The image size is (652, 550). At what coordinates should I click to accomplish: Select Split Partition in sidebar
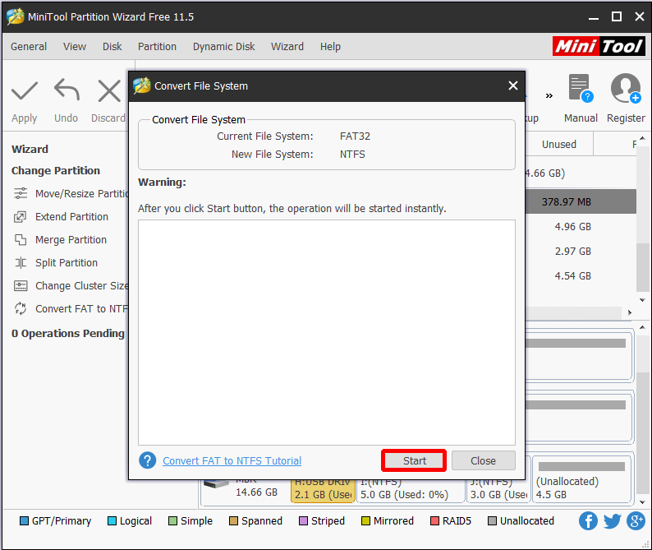tap(56, 263)
